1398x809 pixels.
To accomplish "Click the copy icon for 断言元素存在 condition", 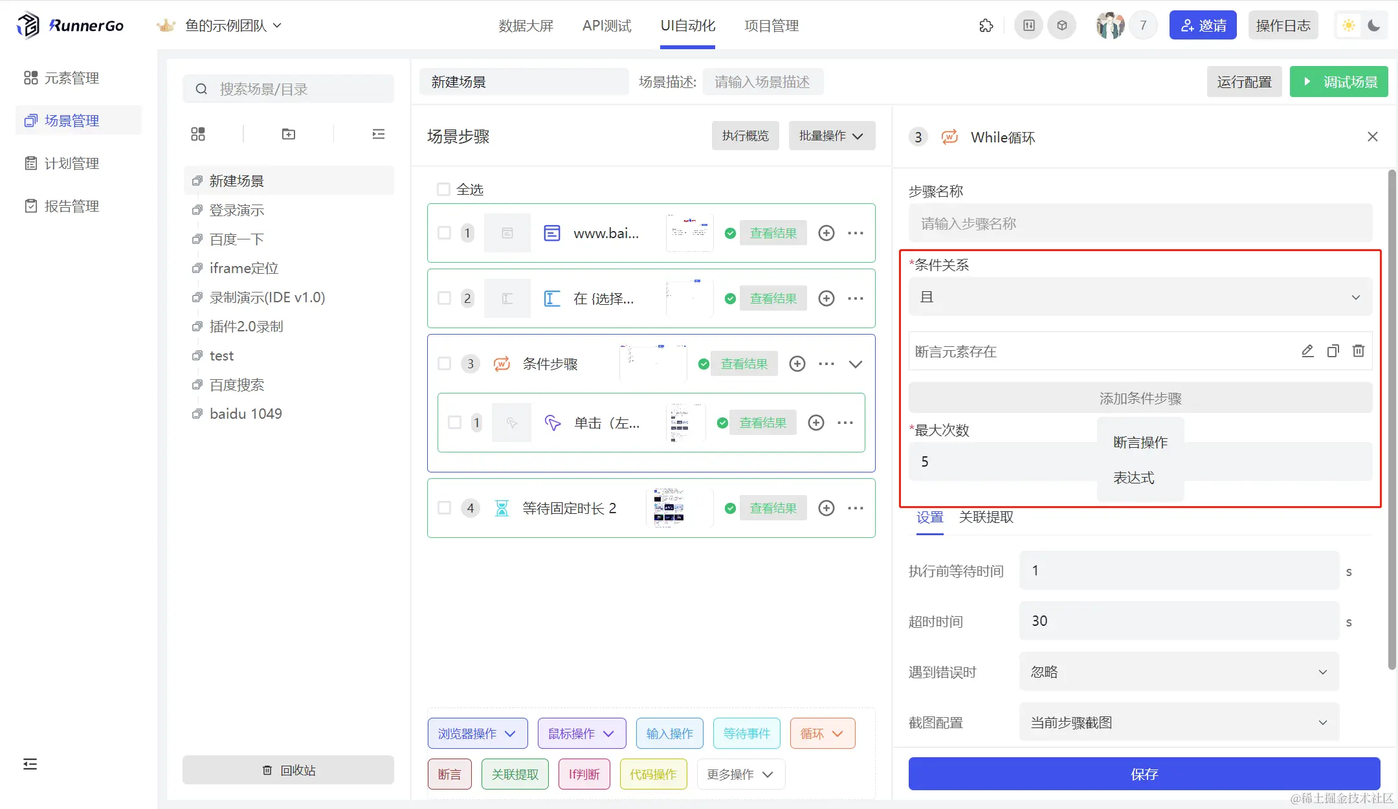I will pos(1333,351).
